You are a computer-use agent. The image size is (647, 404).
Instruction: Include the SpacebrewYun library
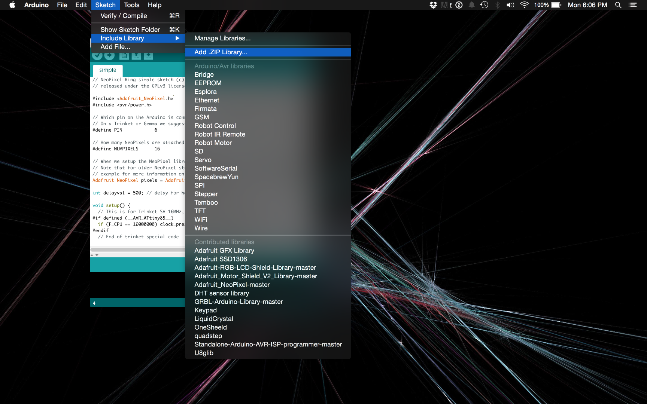click(268, 177)
